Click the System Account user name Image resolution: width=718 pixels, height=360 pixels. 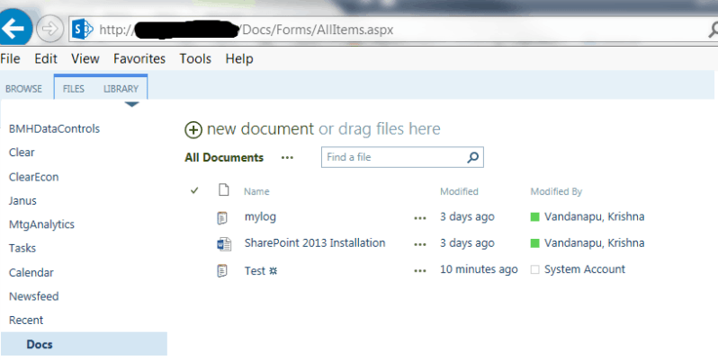tap(584, 269)
